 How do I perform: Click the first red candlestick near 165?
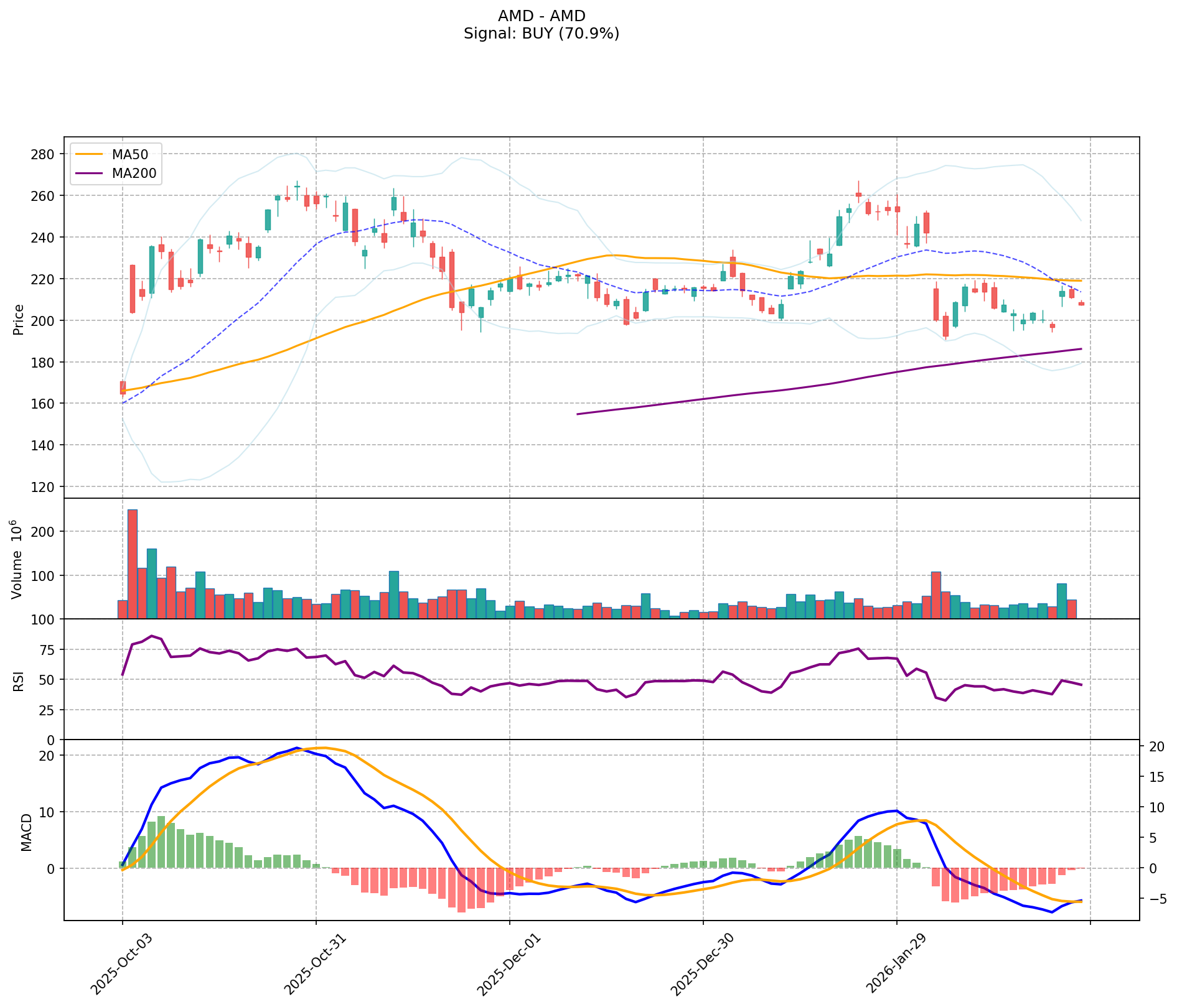[x=123, y=387]
